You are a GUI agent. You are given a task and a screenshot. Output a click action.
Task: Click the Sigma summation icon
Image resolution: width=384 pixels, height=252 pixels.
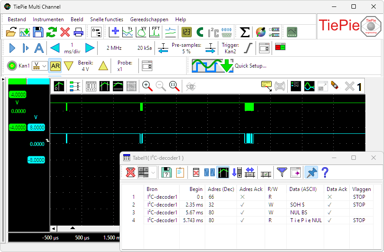245,32
